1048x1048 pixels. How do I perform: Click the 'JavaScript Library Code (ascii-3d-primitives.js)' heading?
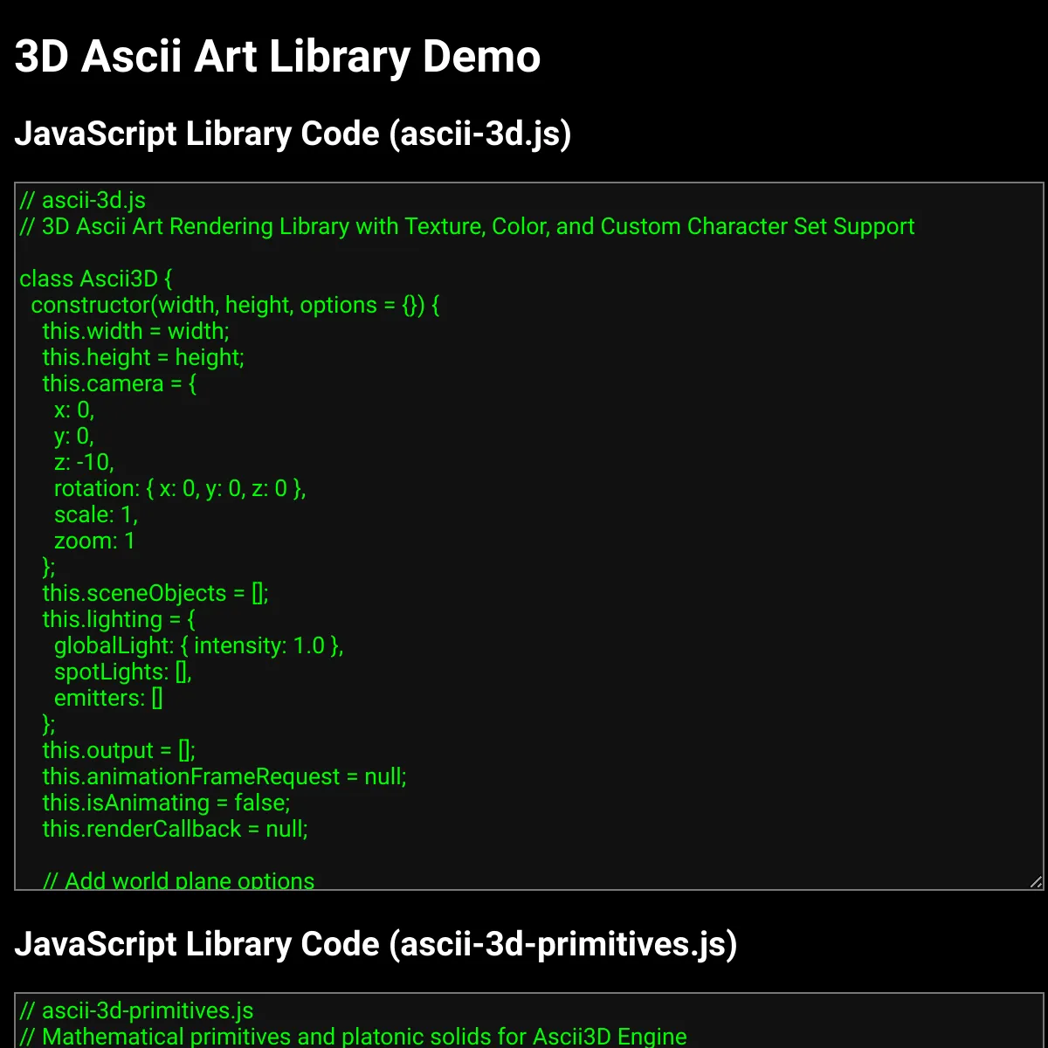point(376,944)
